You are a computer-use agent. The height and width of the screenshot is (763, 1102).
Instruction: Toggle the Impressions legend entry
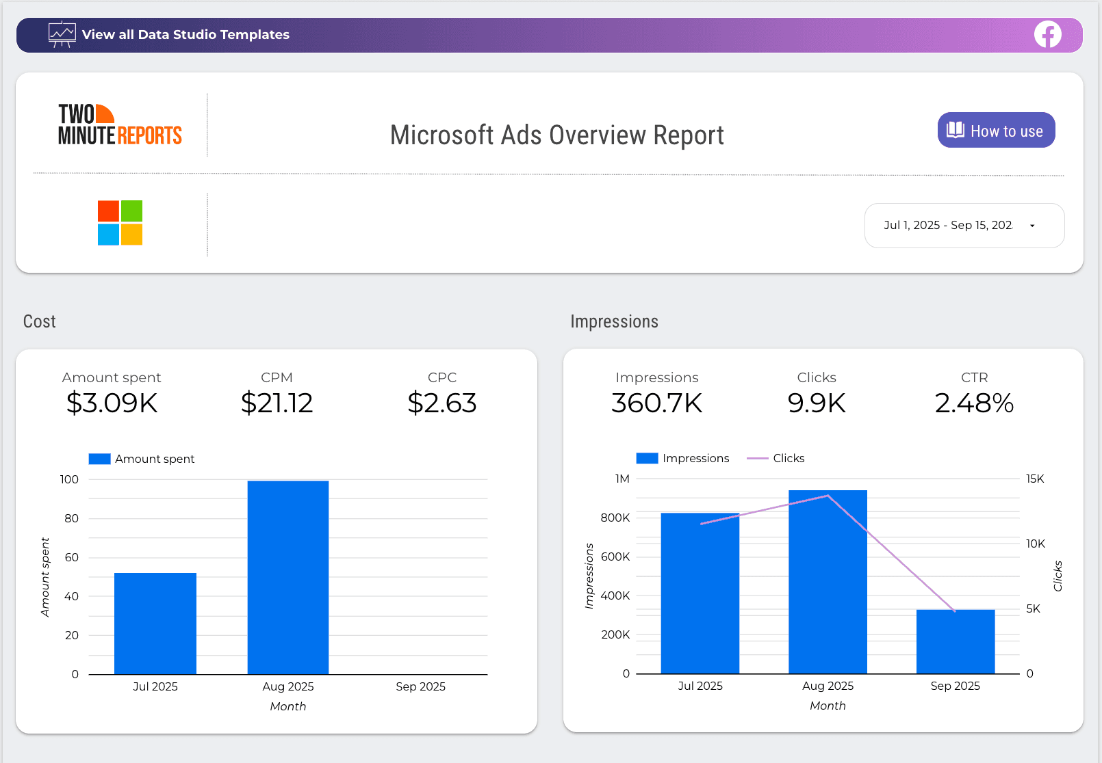pyautogui.click(x=695, y=458)
